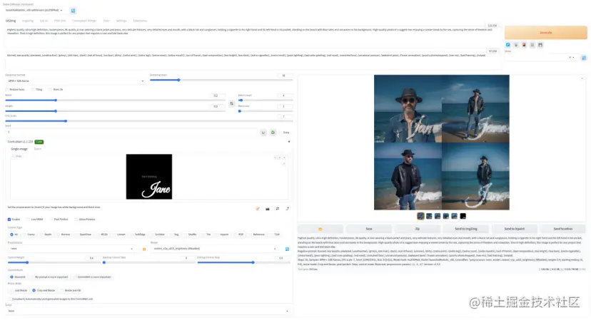Show extra networks with the red card icon
591x320 pixels.
[524, 45]
